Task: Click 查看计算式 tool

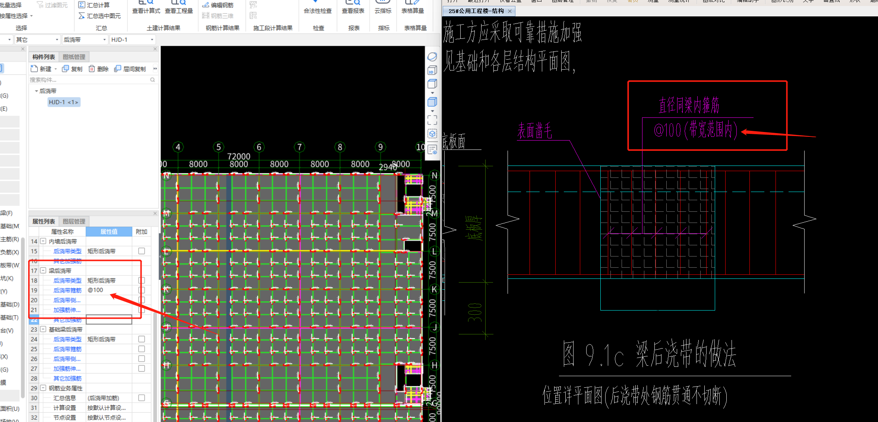Action: (x=146, y=7)
